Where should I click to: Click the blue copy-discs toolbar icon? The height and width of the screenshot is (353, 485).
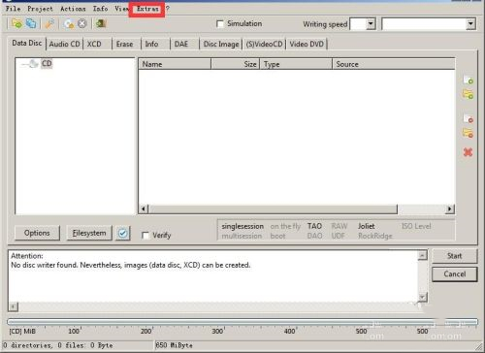tap(31, 23)
